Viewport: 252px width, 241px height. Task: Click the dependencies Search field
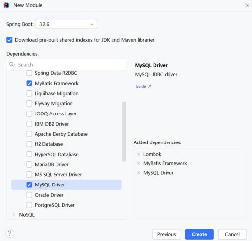coord(66,65)
